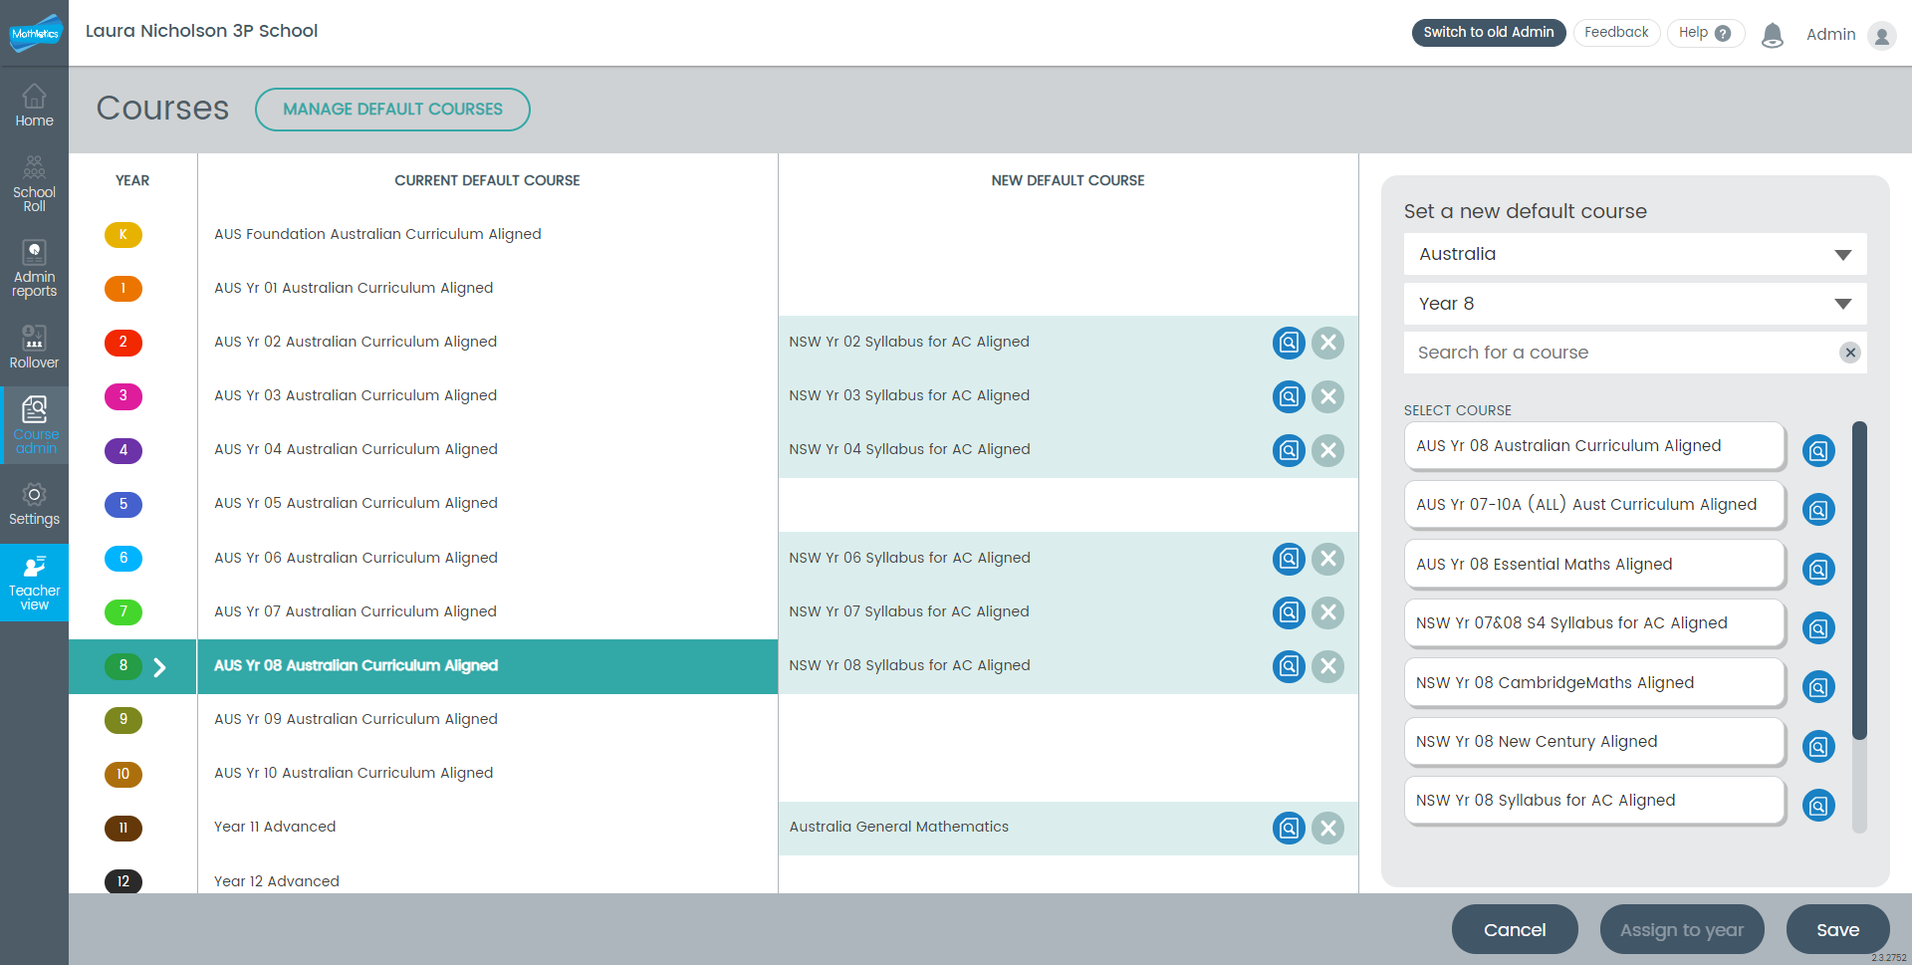
Task: Click the Year 8 row chevron
Action: click(159, 667)
